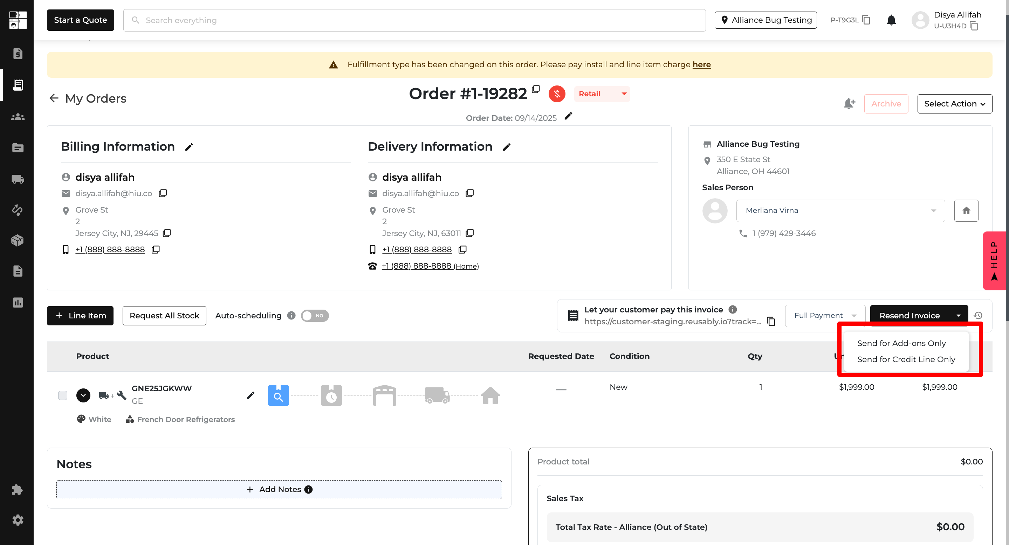Copy the customer invoice link
This screenshot has height=545, width=1009.
(x=771, y=322)
